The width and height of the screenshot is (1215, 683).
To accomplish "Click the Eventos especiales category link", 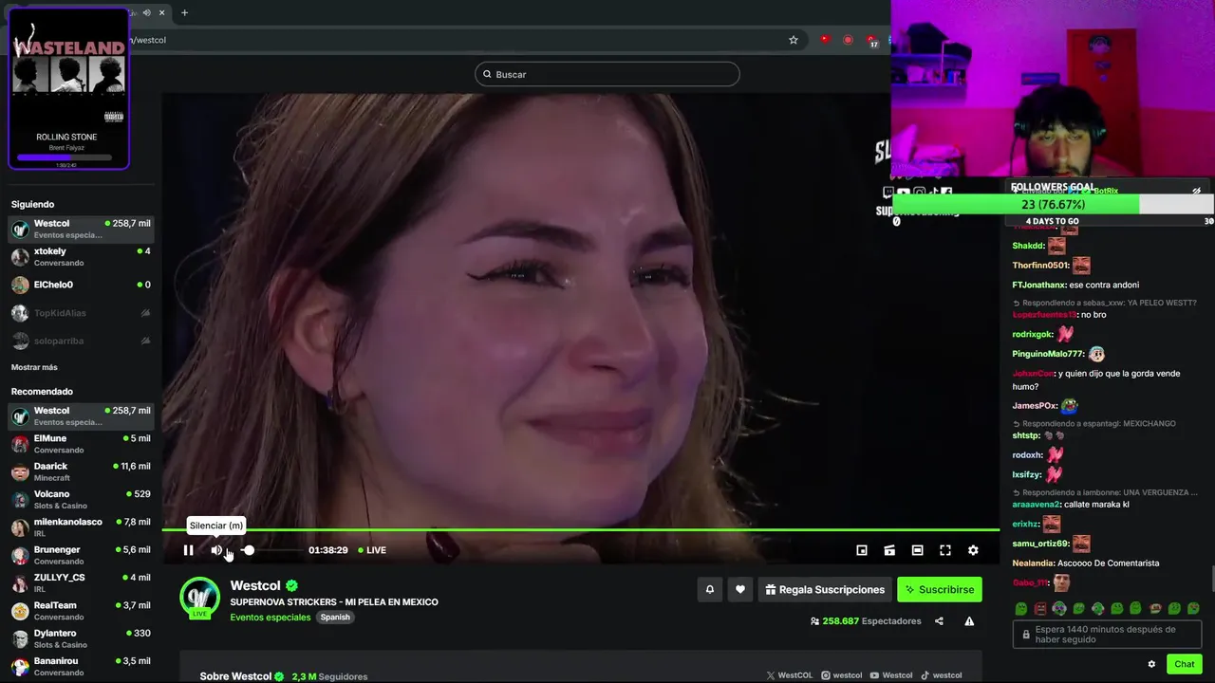I will [271, 618].
